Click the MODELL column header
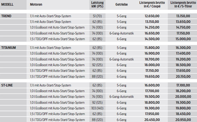Image resolution: width=197 pixels, height=122 pixels. click(7, 4)
